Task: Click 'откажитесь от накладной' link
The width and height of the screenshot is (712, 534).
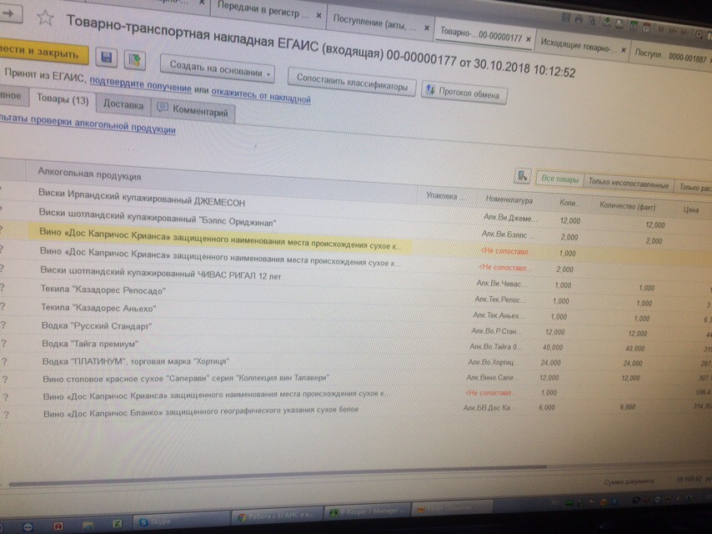Action: point(261,94)
